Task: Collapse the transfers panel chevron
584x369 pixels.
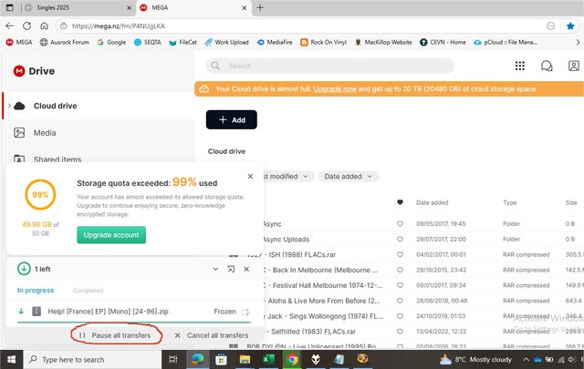Action: [215, 269]
